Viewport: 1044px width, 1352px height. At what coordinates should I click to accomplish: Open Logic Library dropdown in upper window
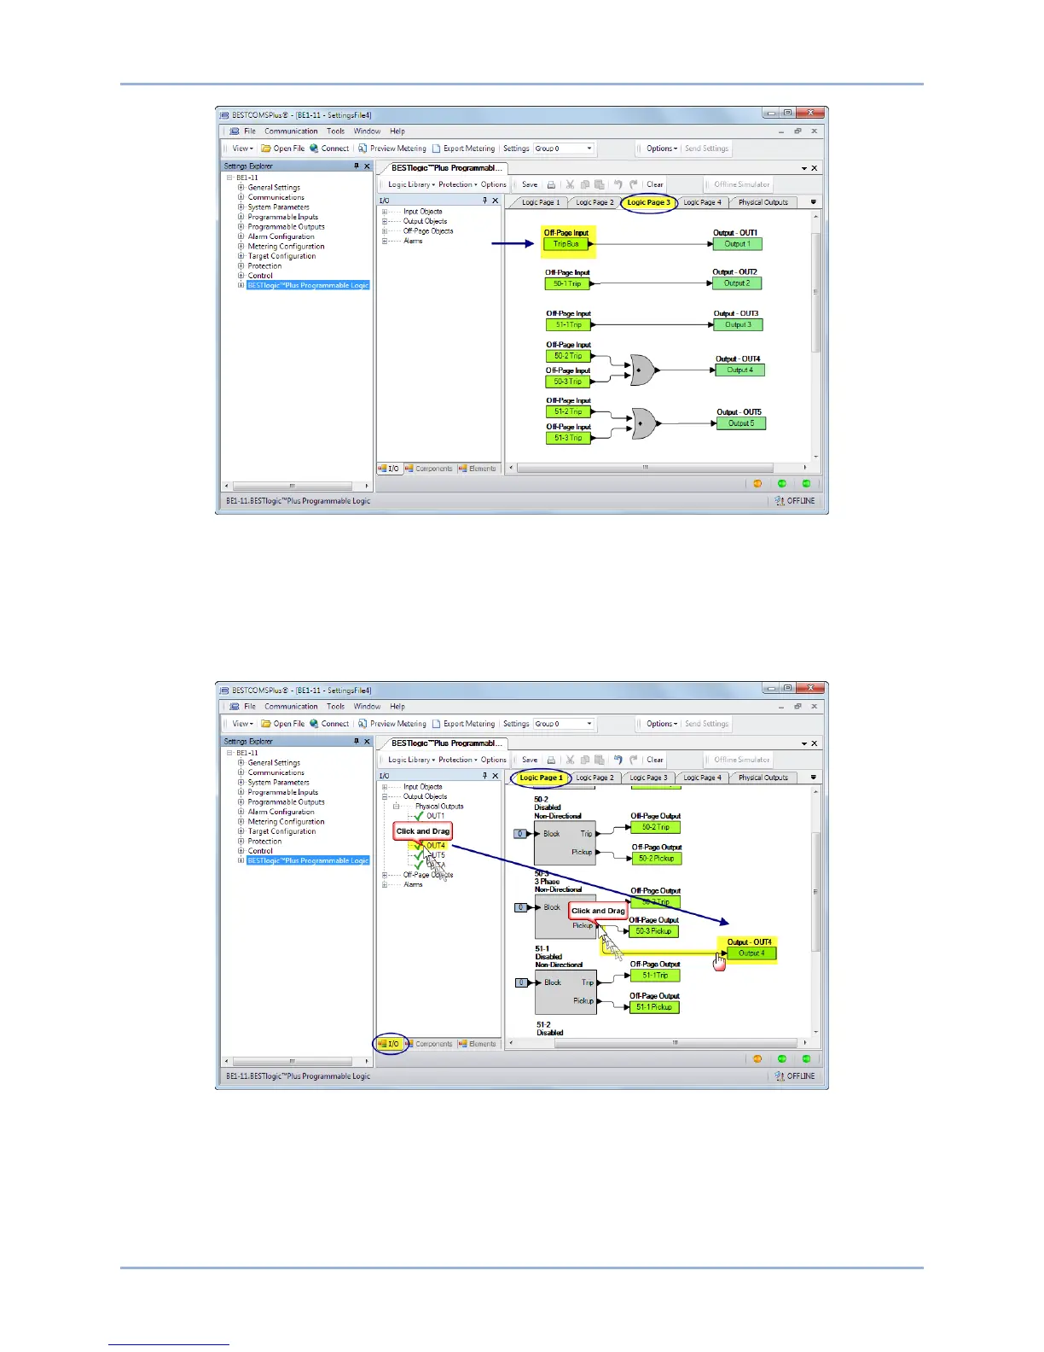411,184
